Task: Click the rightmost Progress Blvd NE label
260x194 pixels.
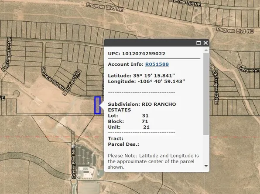Action: (235, 30)
